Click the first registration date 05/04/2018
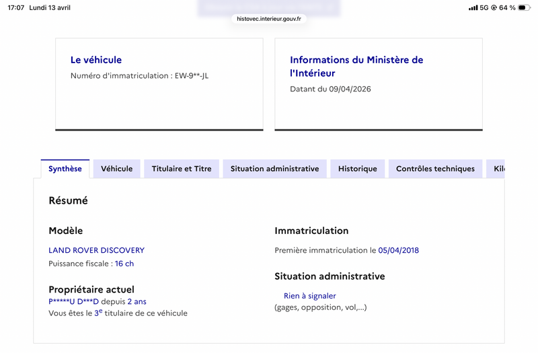 tap(398, 250)
